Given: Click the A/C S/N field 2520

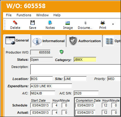Looking at the screenshot, I should (86, 93).
